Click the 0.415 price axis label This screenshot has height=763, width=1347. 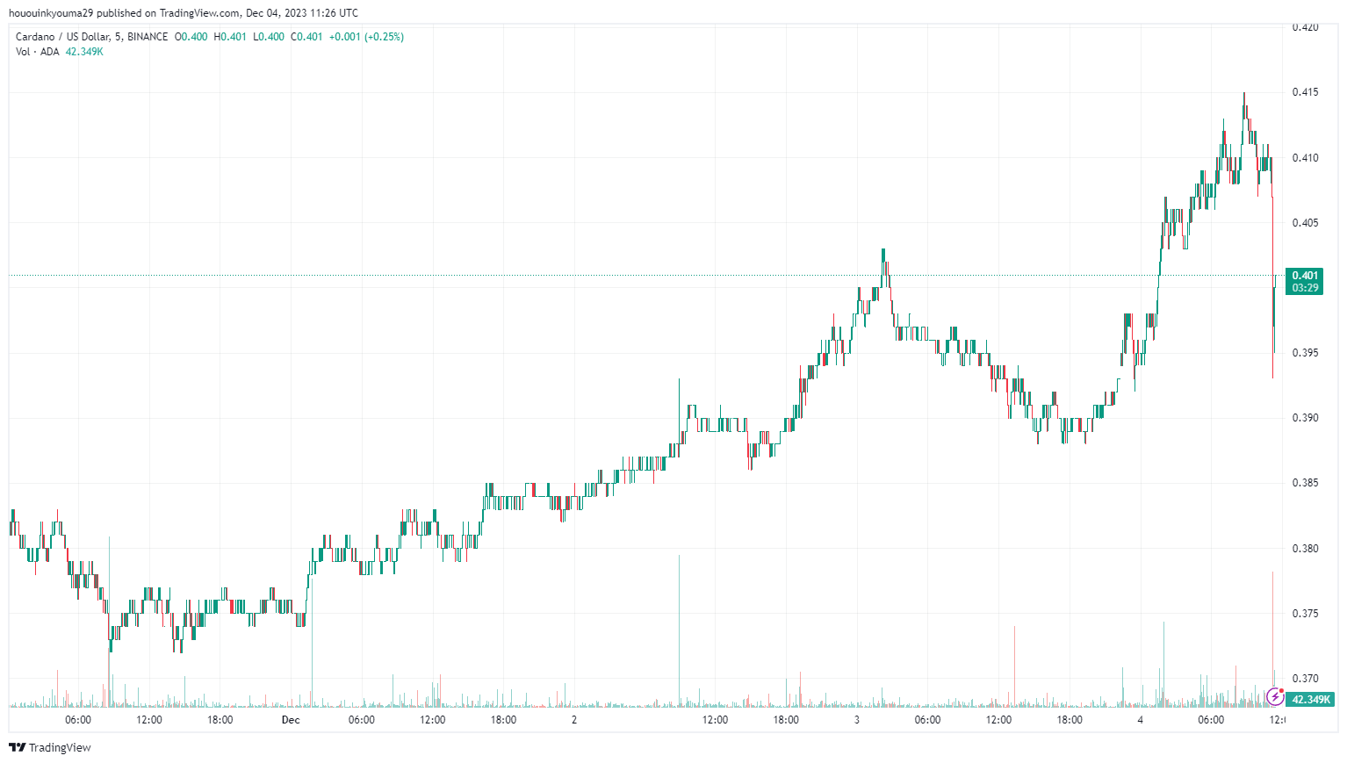click(x=1305, y=93)
